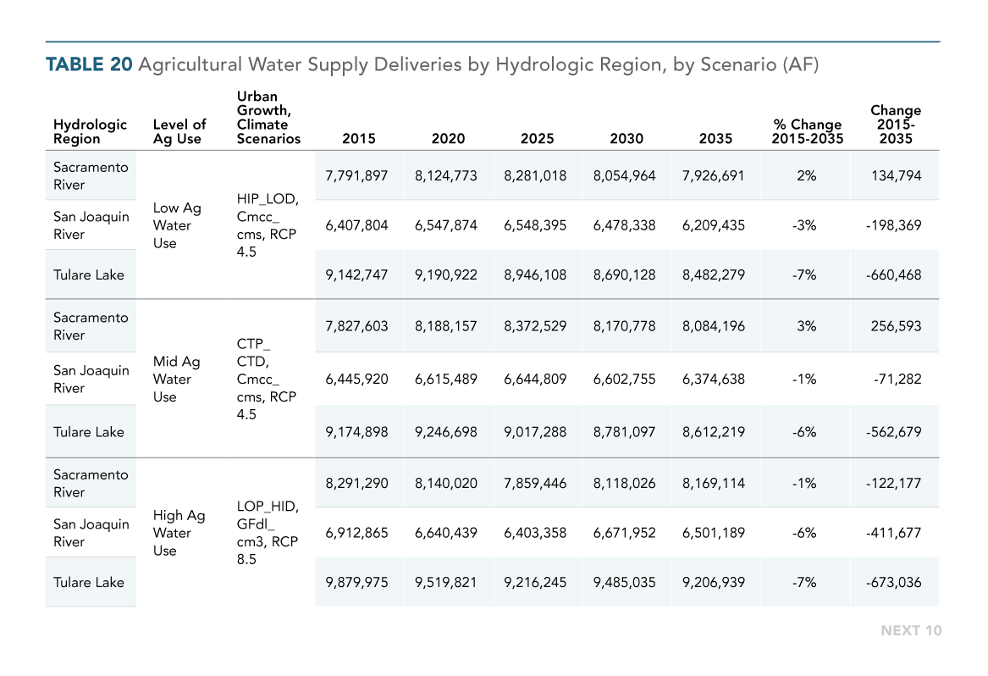This screenshot has height=676, width=988.
Task: Click the value 8,372,529
Action: click(x=535, y=327)
